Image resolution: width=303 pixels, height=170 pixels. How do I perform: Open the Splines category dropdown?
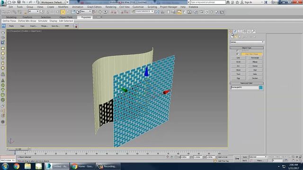(x=247, y=42)
